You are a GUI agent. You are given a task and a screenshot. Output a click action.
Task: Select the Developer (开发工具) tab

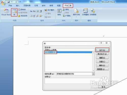pyautogui.click(x=68, y=6)
